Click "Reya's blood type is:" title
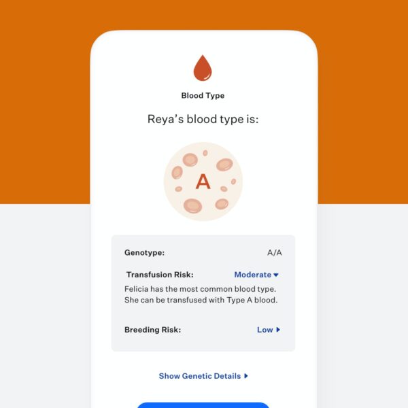 (203, 119)
